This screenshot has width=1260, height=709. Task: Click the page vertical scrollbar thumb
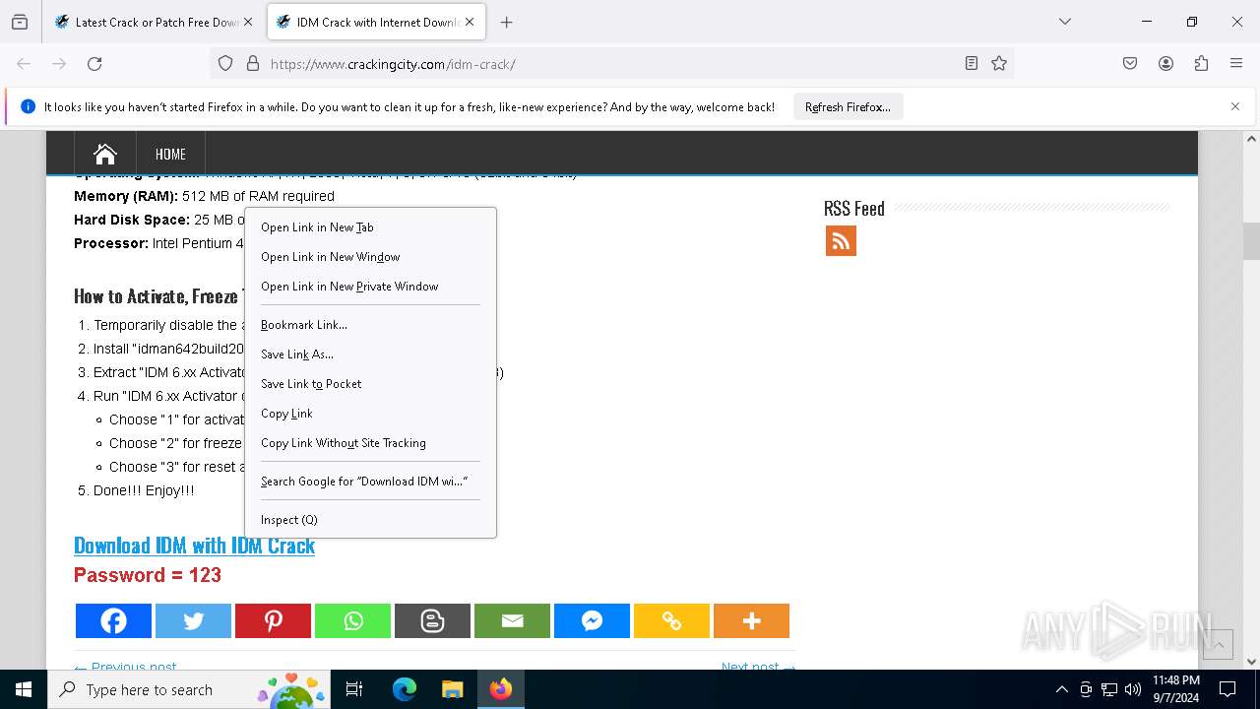click(1251, 240)
